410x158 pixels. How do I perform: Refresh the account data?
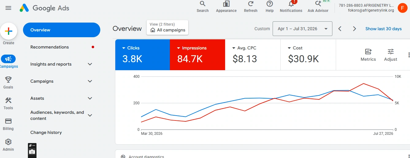[x=251, y=7]
